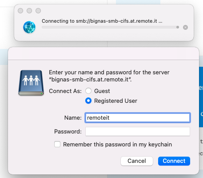Click the Registered User option label

click(115, 101)
